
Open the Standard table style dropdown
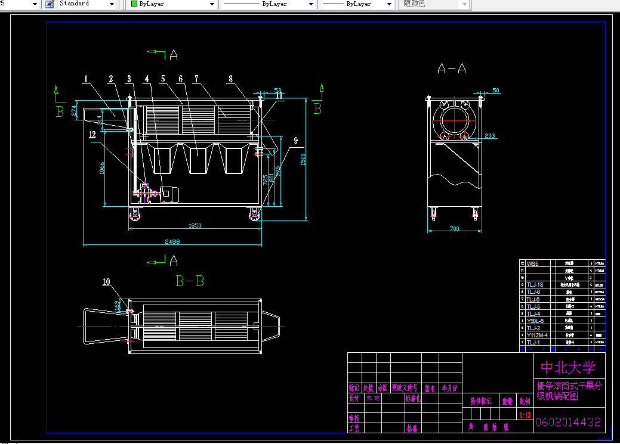point(112,4)
